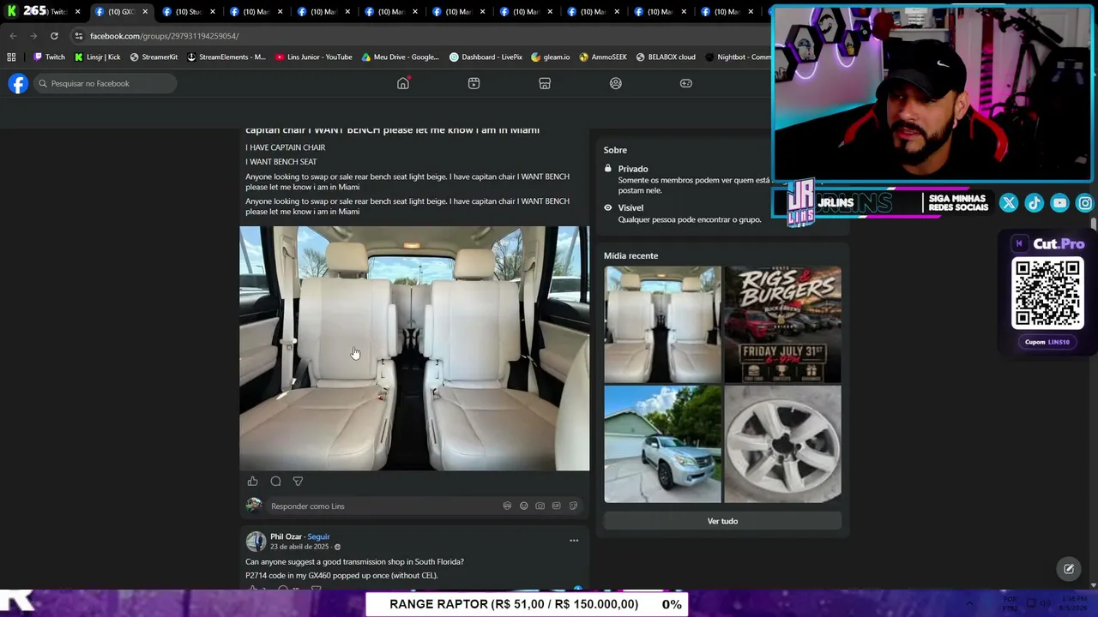Open the silver SUV driveway thumbnail
The image size is (1098, 617).
(662, 444)
